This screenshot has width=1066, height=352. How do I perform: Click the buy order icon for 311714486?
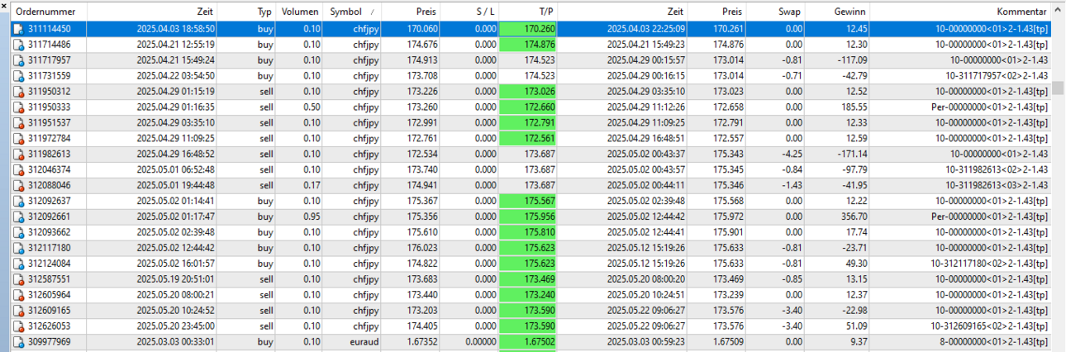point(17,45)
